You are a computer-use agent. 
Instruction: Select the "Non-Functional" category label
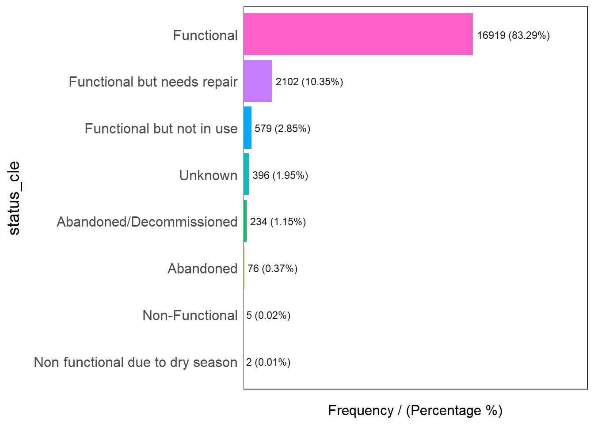[x=190, y=315]
